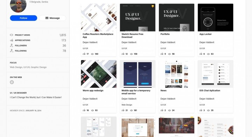Open bottom-row thumbnail with cardboard boxes background
The width and height of the screenshot is (252, 137).
click(138, 127)
